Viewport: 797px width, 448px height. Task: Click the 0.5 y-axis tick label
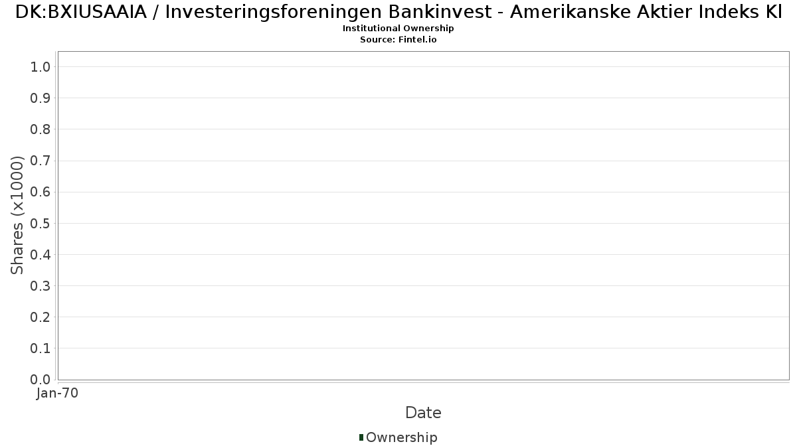pos(41,224)
